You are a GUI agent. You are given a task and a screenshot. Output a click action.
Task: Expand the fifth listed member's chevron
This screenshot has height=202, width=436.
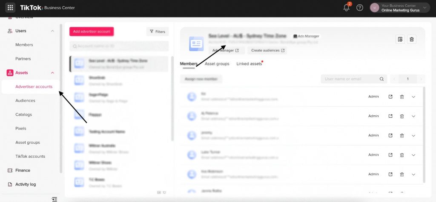[x=413, y=174]
